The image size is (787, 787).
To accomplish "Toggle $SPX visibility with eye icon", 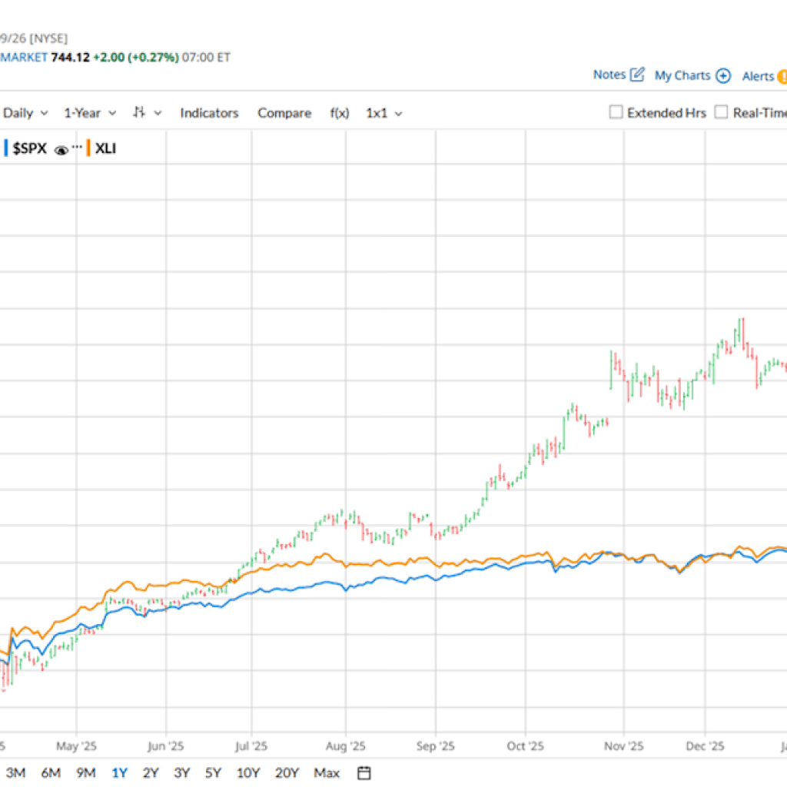I will point(61,149).
